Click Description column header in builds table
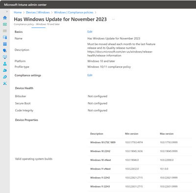196x193 pixels. 97,134
